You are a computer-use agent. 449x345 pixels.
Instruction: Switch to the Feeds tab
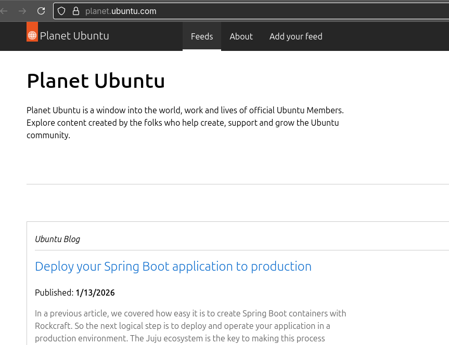coord(202,36)
